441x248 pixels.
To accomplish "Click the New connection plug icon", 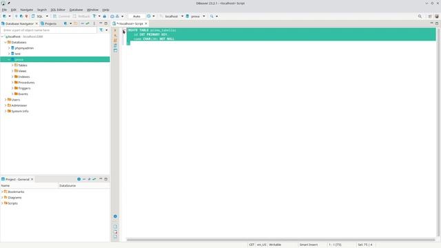I will (4, 17).
